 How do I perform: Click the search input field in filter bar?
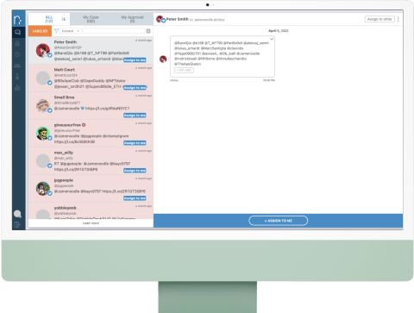tap(114, 31)
